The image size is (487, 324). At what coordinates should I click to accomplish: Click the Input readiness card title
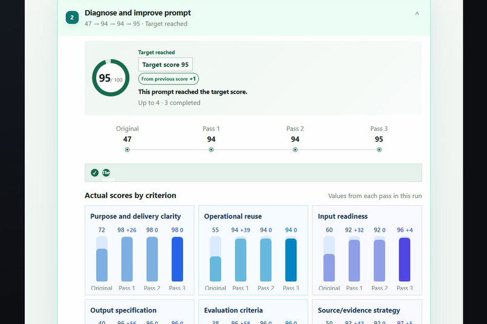(343, 217)
